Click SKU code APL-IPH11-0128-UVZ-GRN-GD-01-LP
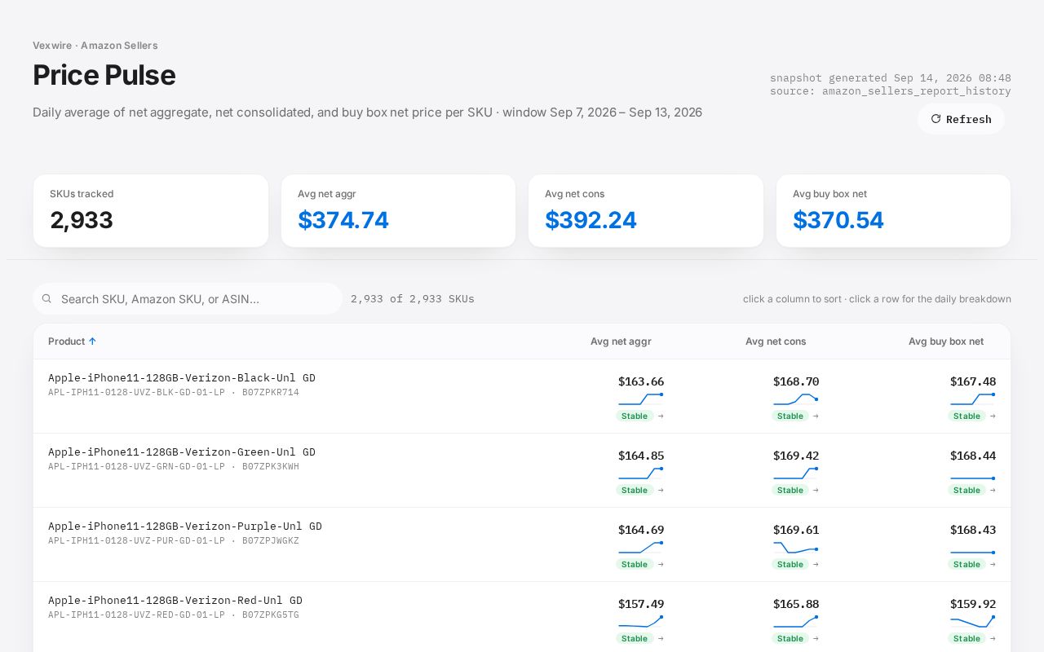This screenshot has height=652, width=1044. (x=136, y=467)
